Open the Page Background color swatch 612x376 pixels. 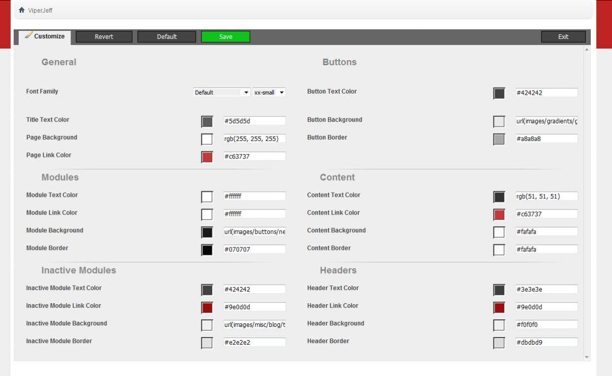click(207, 139)
